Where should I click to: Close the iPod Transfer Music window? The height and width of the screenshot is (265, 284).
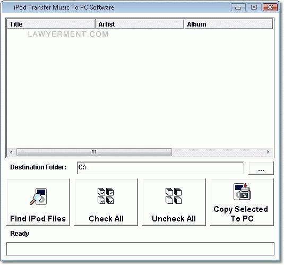[270, 7]
